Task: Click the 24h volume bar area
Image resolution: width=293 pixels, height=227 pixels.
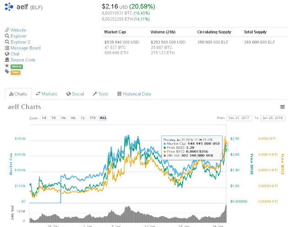Action: [128, 214]
